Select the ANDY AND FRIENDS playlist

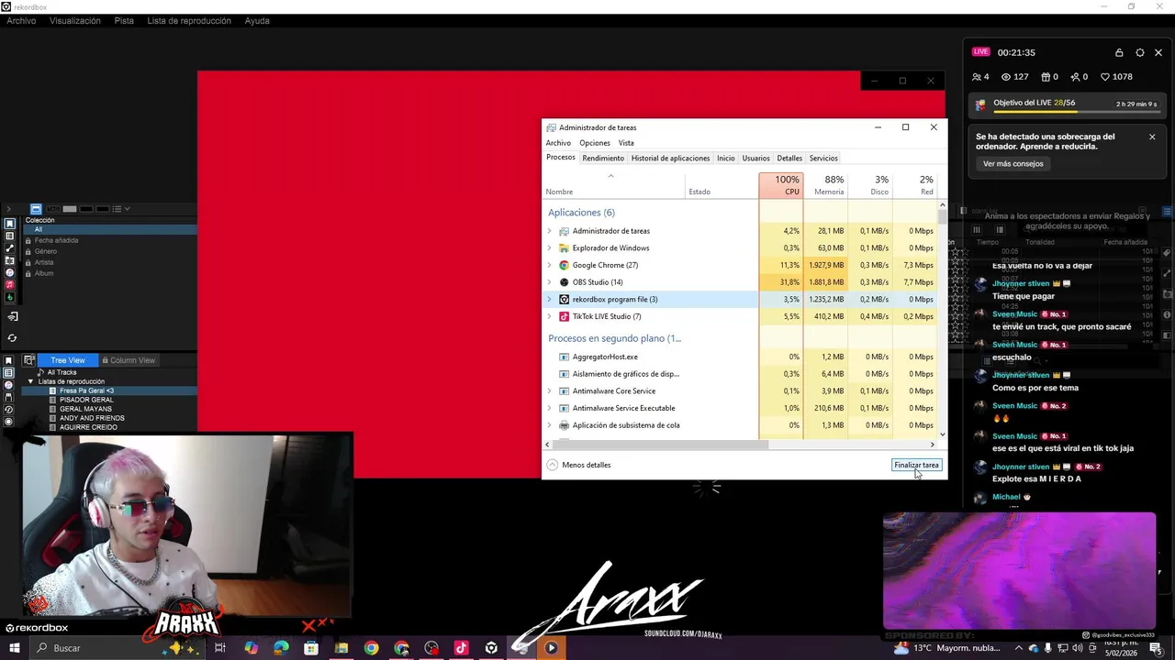tap(92, 418)
